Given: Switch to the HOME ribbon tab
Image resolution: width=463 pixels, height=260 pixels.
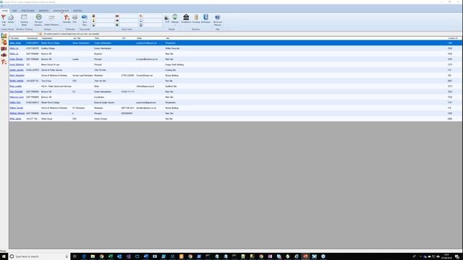Looking at the screenshot, I should point(5,11).
